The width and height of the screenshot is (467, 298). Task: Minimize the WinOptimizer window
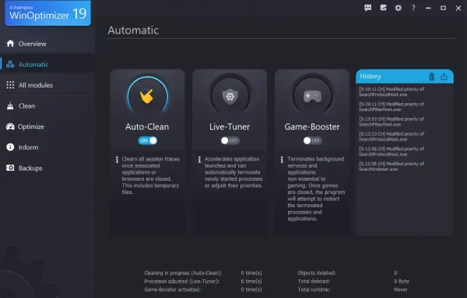tap(428, 8)
